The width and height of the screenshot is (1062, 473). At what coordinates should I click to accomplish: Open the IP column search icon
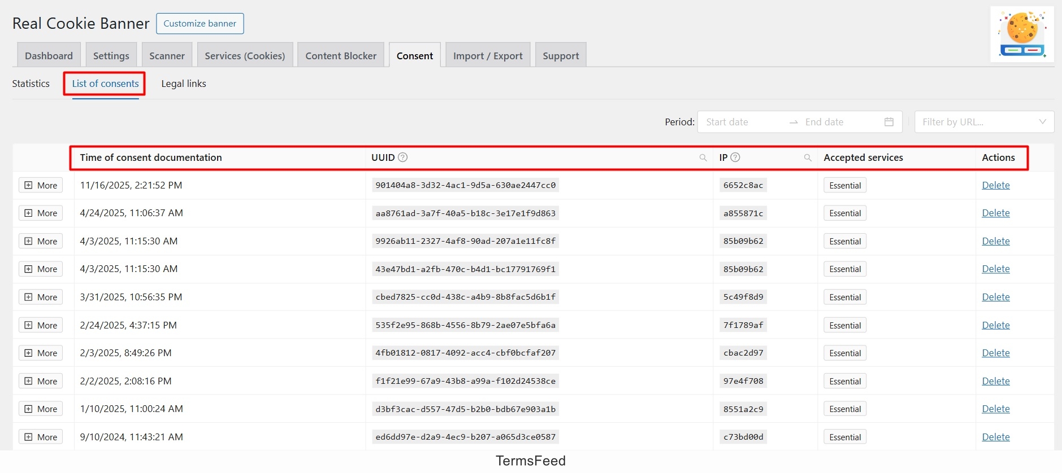(808, 158)
